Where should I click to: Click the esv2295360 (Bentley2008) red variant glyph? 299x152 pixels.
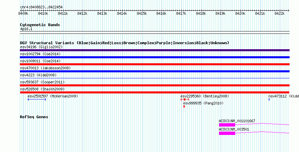click(185, 99)
